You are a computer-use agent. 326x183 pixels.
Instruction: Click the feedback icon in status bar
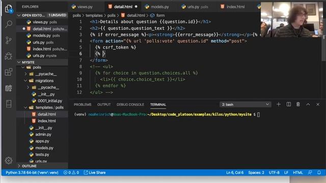click(x=310, y=173)
